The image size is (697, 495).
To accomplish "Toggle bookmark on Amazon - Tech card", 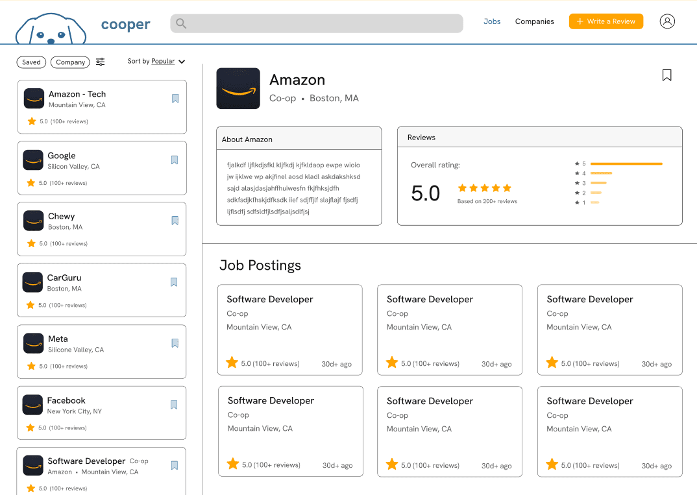I will [175, 98].
